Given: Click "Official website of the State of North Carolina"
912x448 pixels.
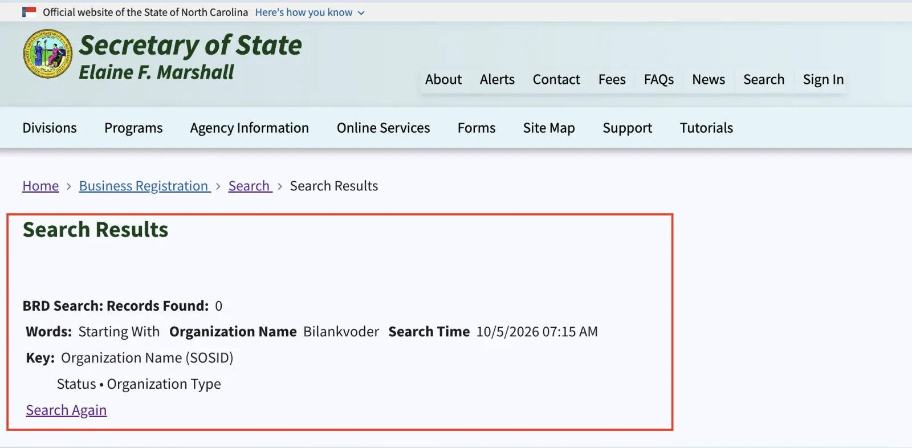Looking at the screenshot, I should [x=145, y=13].
